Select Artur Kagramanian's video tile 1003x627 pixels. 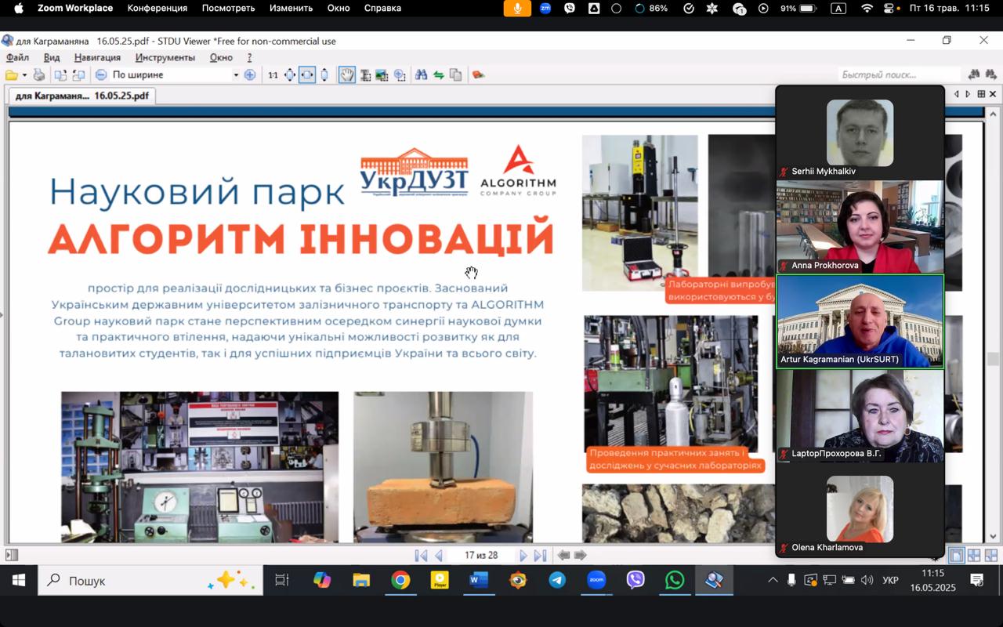(x=860, y=321)
